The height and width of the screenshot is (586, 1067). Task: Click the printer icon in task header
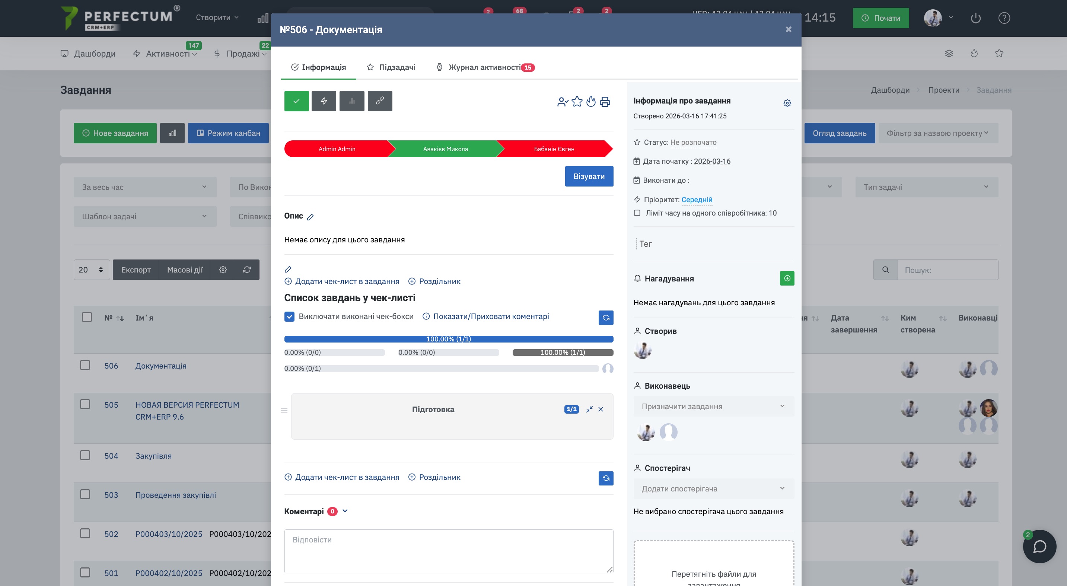click(605, 102)
